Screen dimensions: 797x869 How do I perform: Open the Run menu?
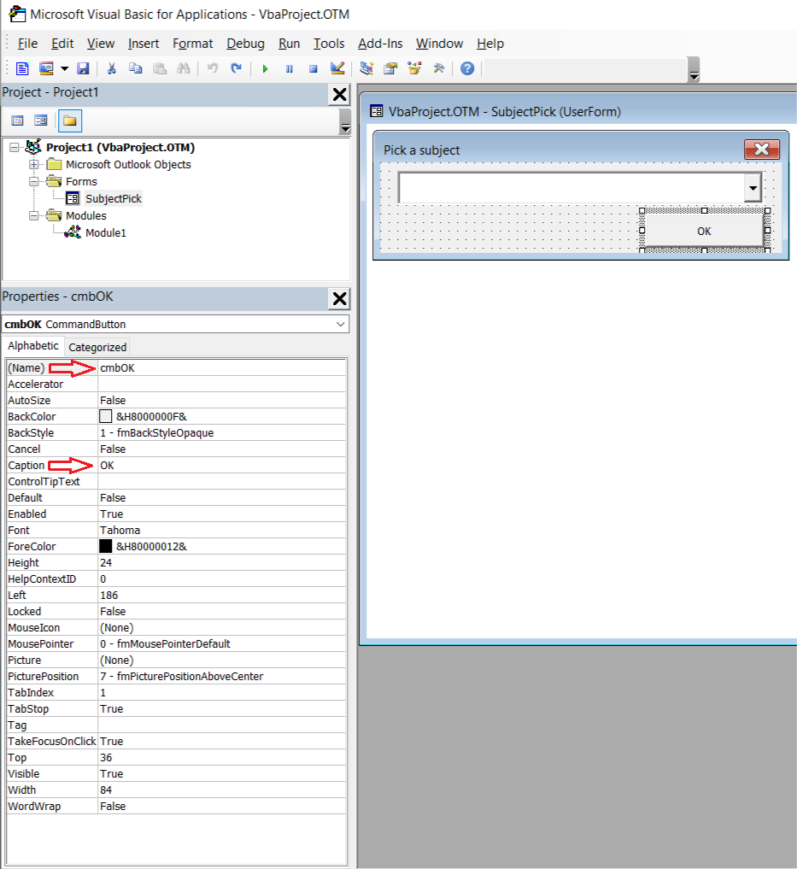(290, 44)
